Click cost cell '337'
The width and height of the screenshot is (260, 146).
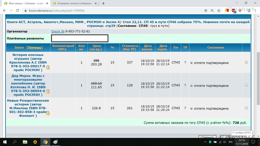tap(130, 62)
